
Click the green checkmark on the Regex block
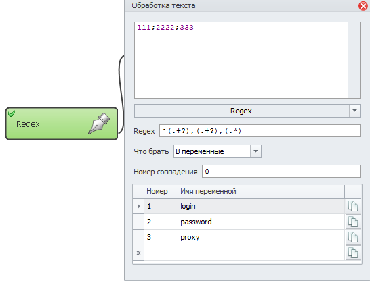click(x=12, y=113)
